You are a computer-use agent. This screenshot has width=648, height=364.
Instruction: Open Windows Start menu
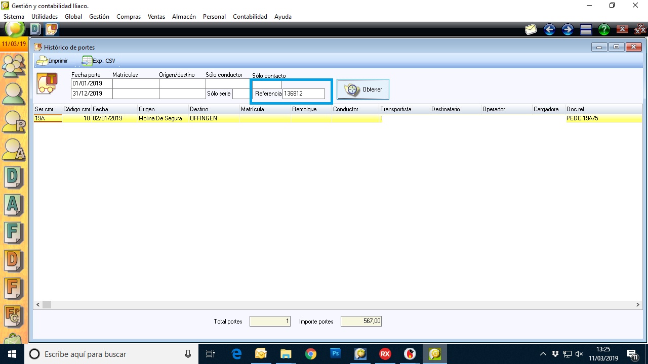click(12, 354)
